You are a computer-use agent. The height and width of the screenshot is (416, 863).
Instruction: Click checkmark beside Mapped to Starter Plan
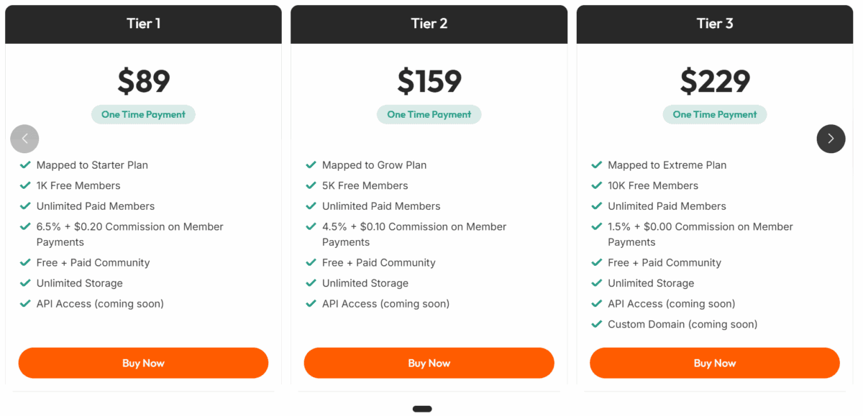pos(25,165)
